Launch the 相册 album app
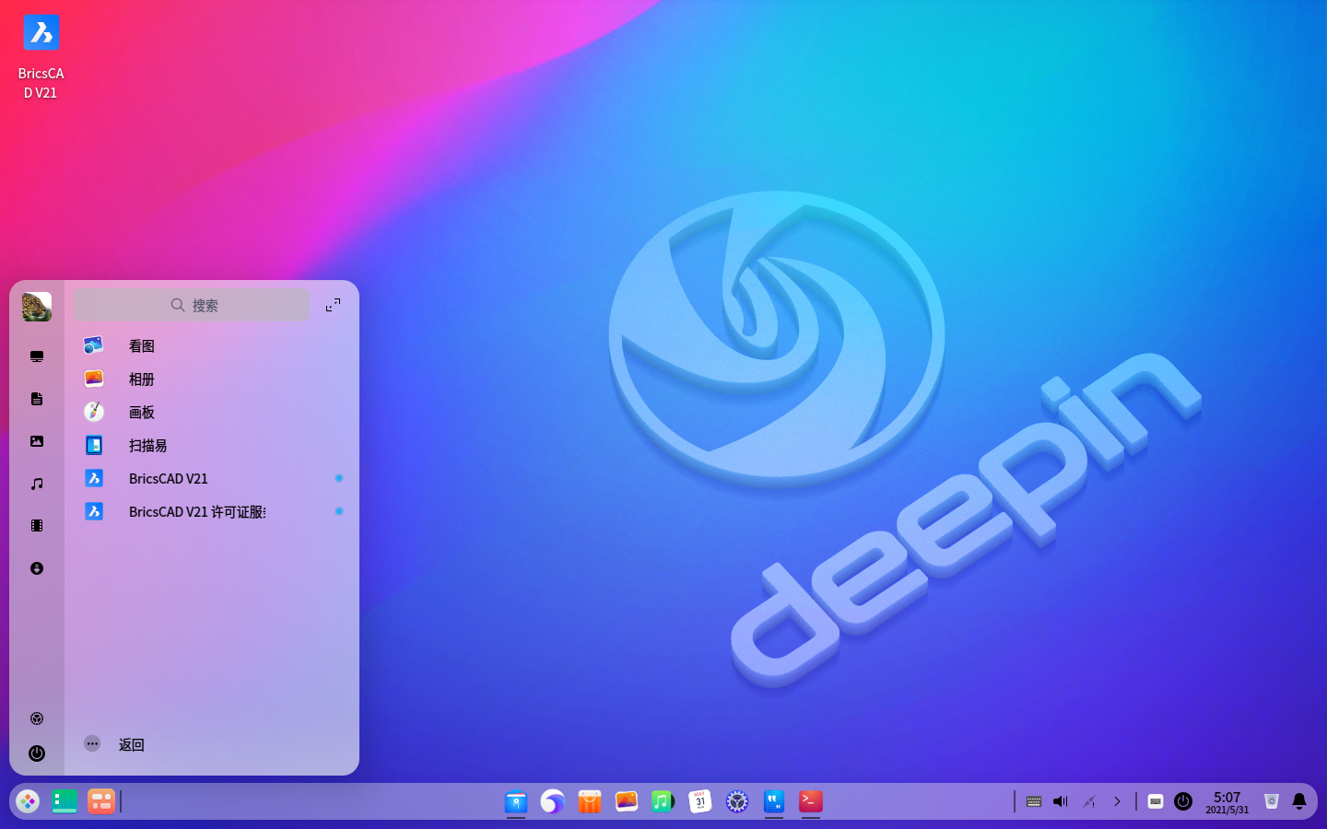 [212, 379]
